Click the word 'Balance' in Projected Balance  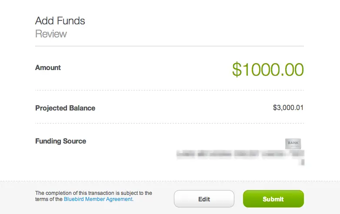(x=82, y=108)
